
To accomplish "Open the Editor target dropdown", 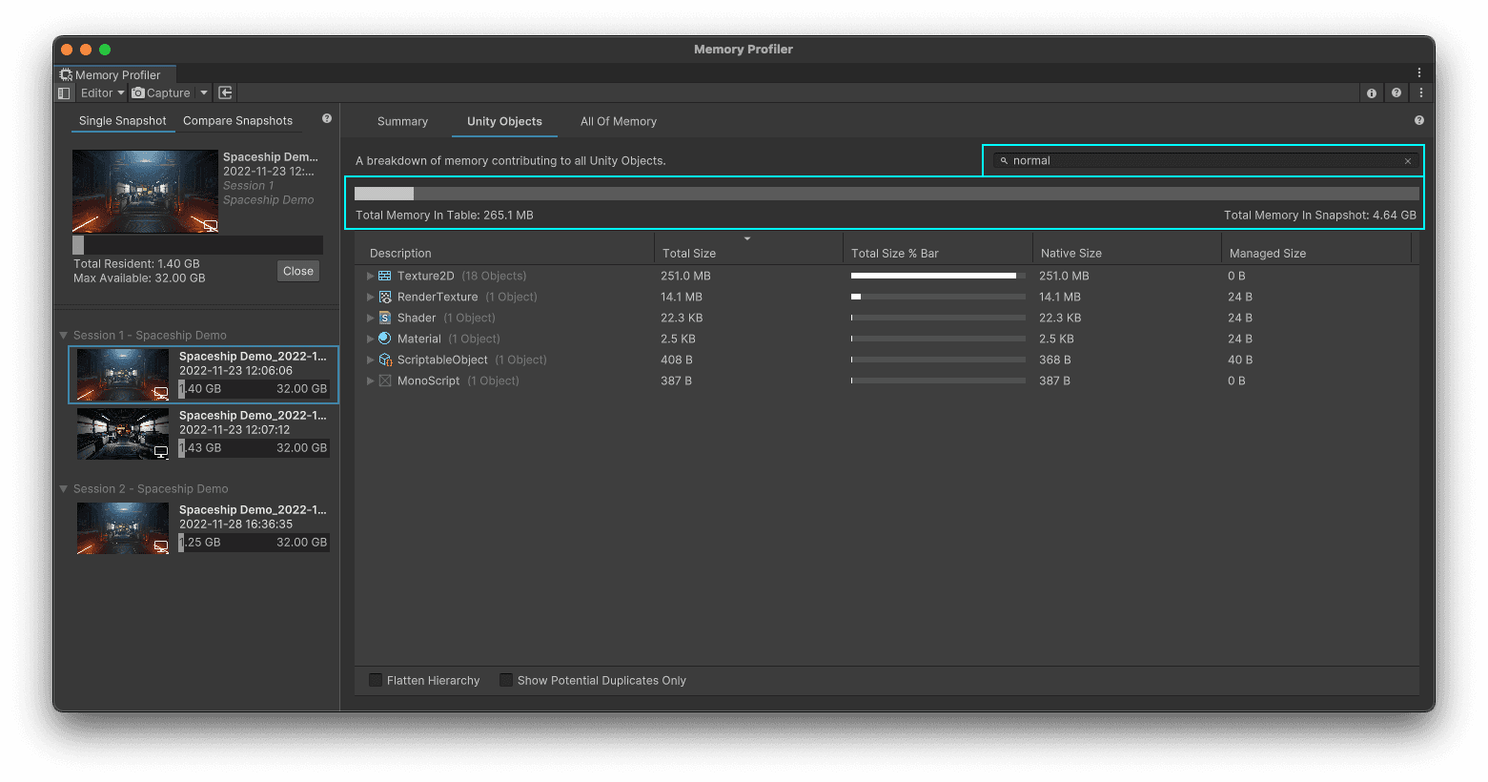I will point(102,93).
